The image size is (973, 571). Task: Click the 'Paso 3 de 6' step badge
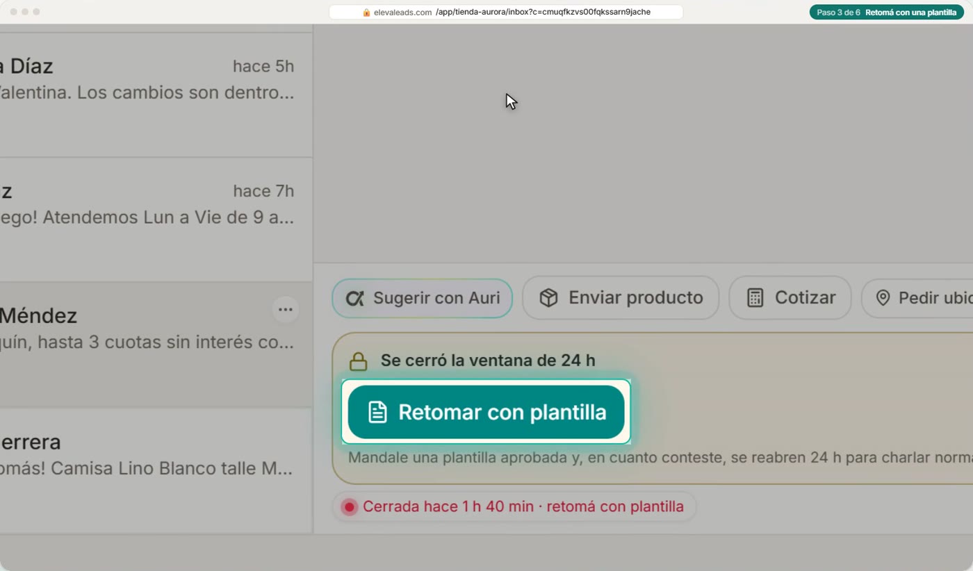coord(886,13)
